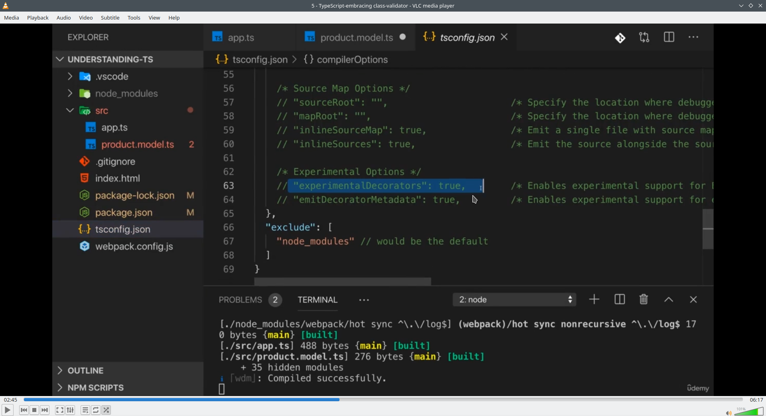
Task: Click the open changes compare icon
Action: point(644,38)
